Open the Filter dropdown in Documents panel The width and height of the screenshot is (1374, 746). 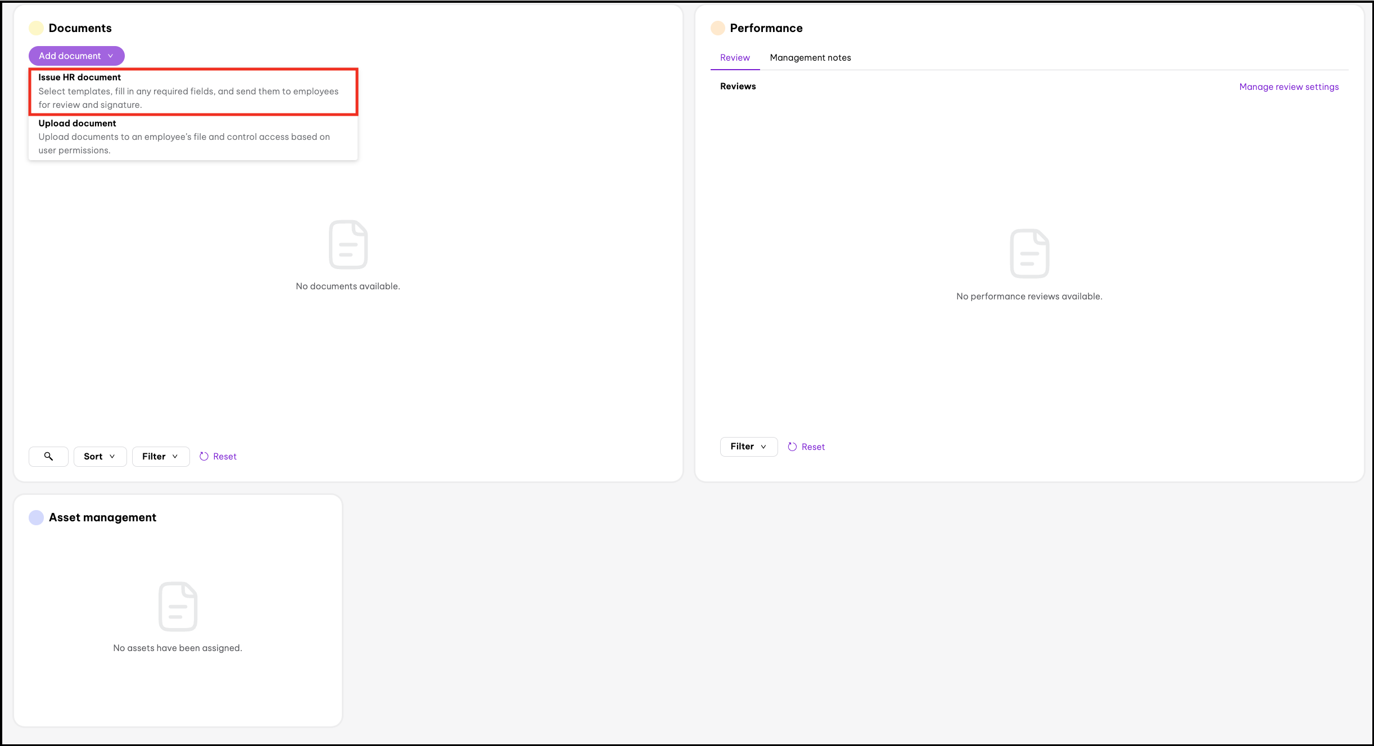click(160, 456)
